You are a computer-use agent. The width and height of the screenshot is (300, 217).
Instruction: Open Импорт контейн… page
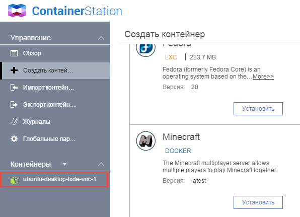(x=55, y=88)
